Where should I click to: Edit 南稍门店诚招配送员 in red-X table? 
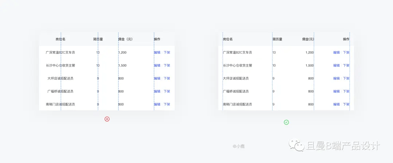coord(157,104)
